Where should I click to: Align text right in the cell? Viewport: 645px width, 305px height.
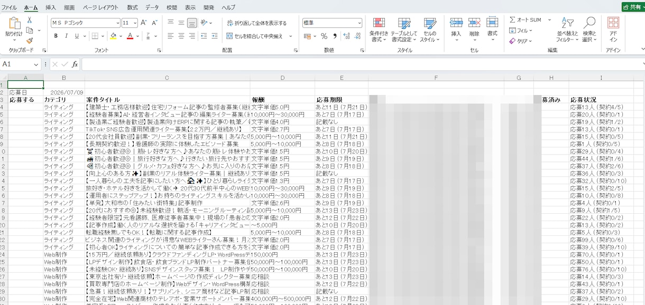tap(192, 36)
